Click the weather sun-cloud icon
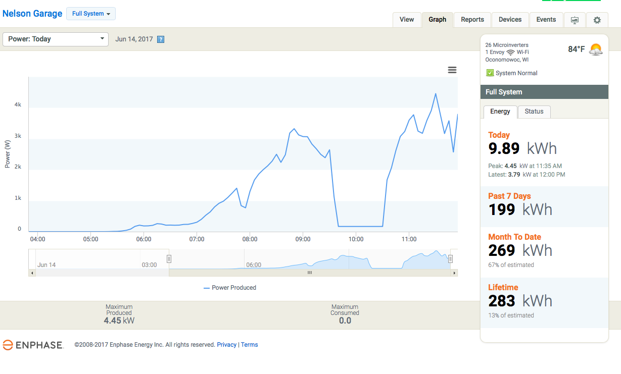Screen dimensions: 621x374 (596, 49)
